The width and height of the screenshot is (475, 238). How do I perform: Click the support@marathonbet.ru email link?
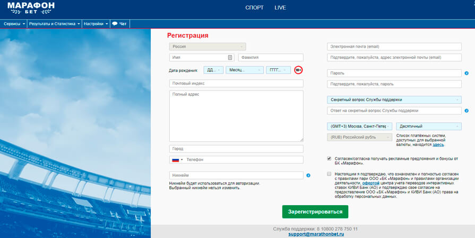click(x=316, y=234)
